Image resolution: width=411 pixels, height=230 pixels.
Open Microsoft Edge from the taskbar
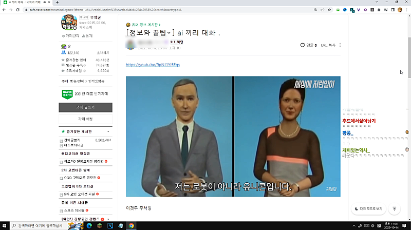coord(89,225)
